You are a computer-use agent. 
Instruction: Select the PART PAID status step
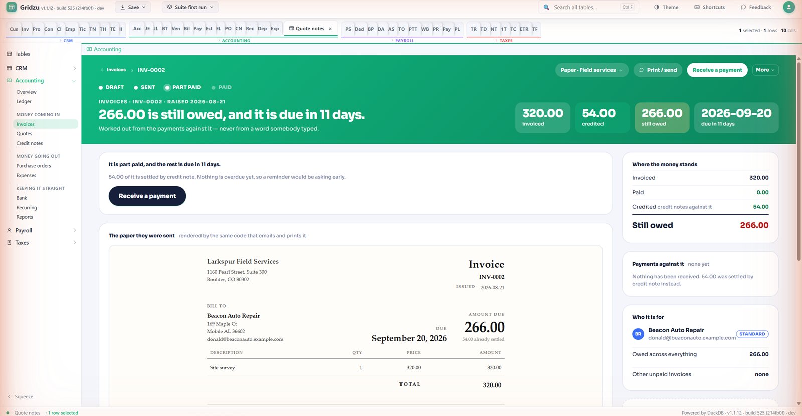183,87
